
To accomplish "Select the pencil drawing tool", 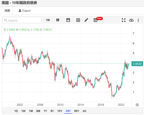I will click(x=86, y=20).
